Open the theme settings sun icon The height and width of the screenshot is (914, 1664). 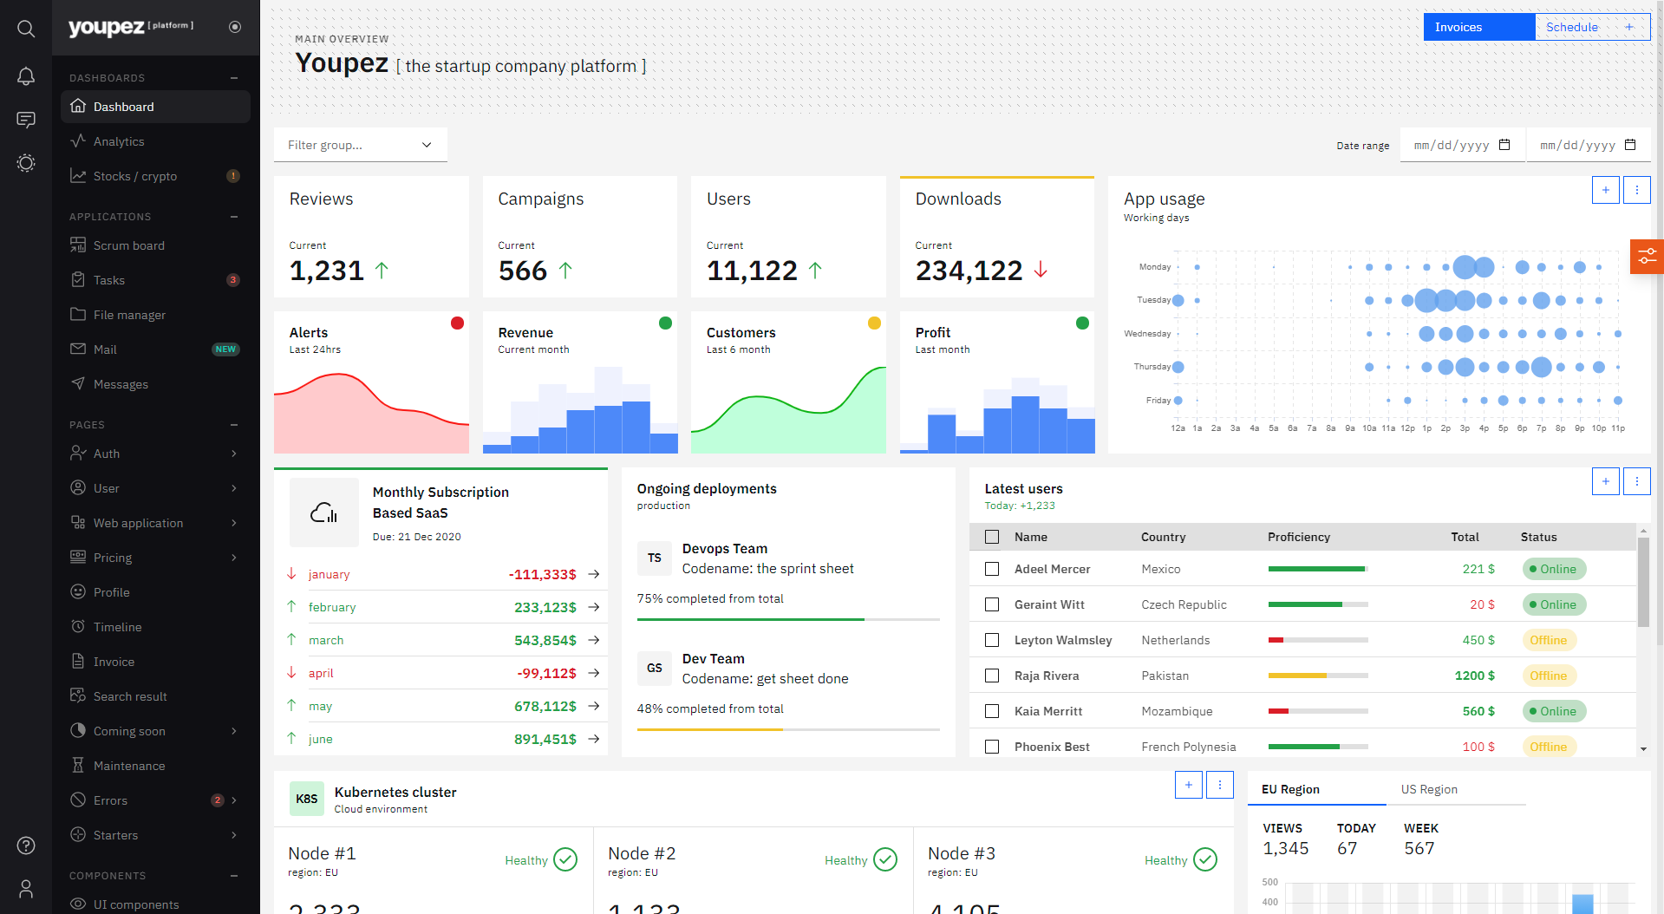pos(26,163)
